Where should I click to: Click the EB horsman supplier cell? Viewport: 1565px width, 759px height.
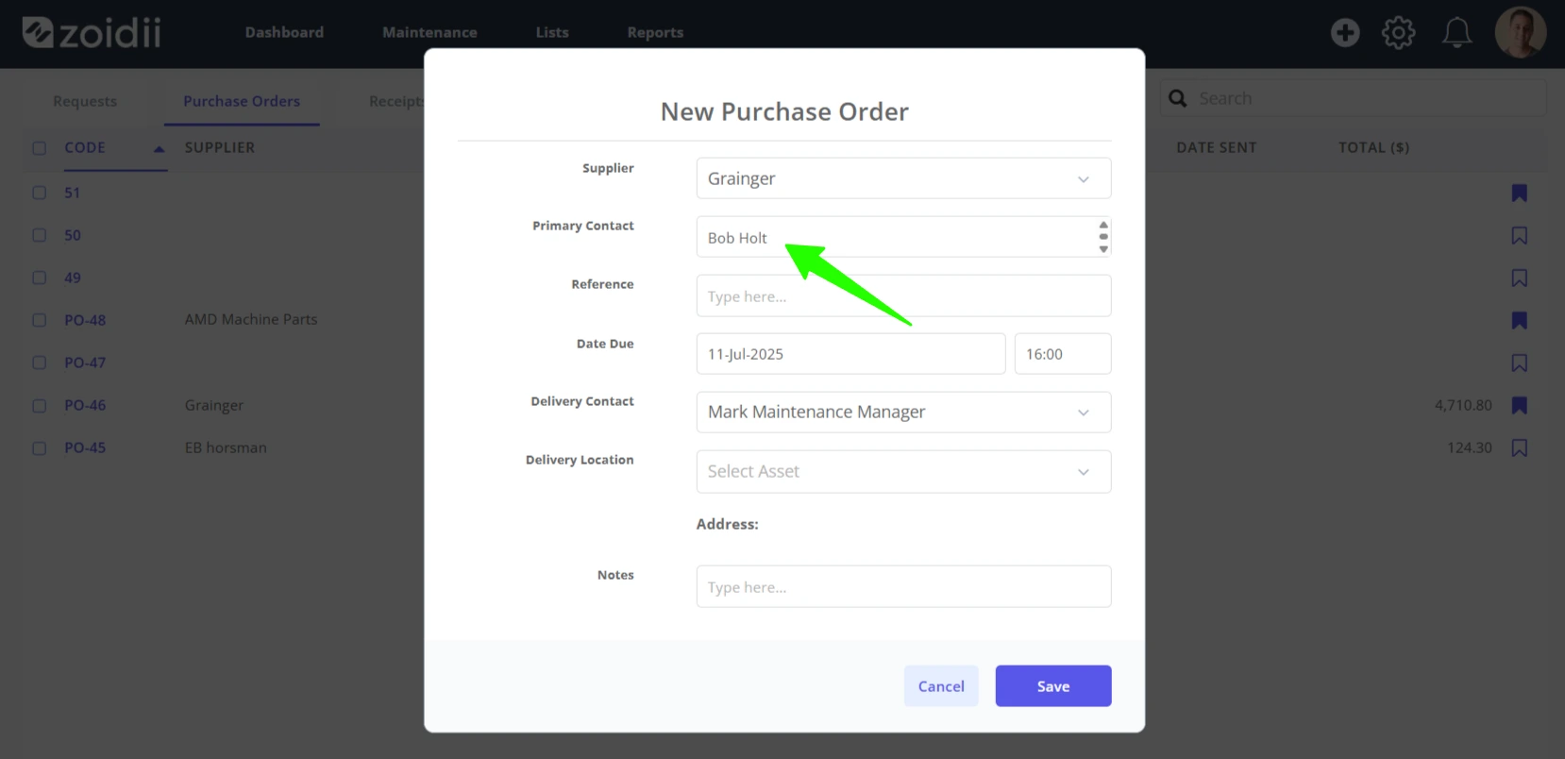click(226, 447)
